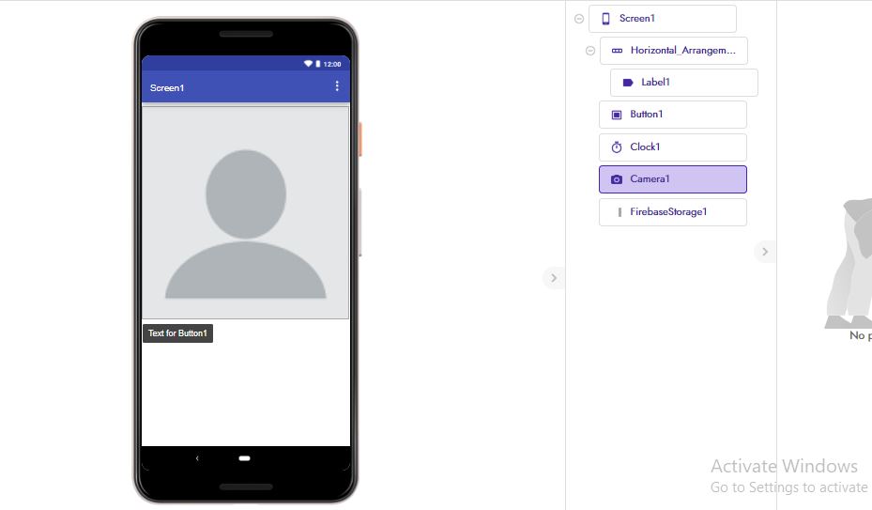Click the phone icon beside Screen1
872x510 pixels.
pos(605,19)
